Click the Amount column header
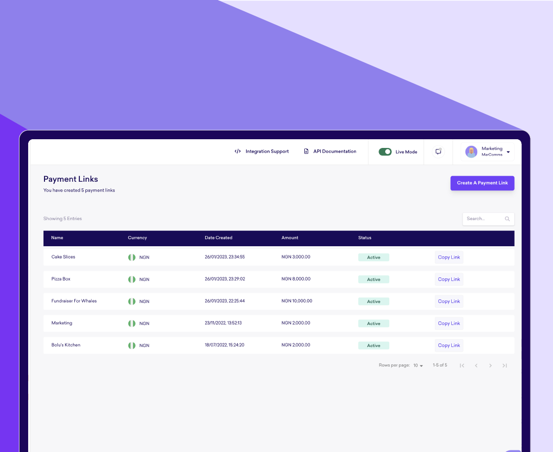 290,238
